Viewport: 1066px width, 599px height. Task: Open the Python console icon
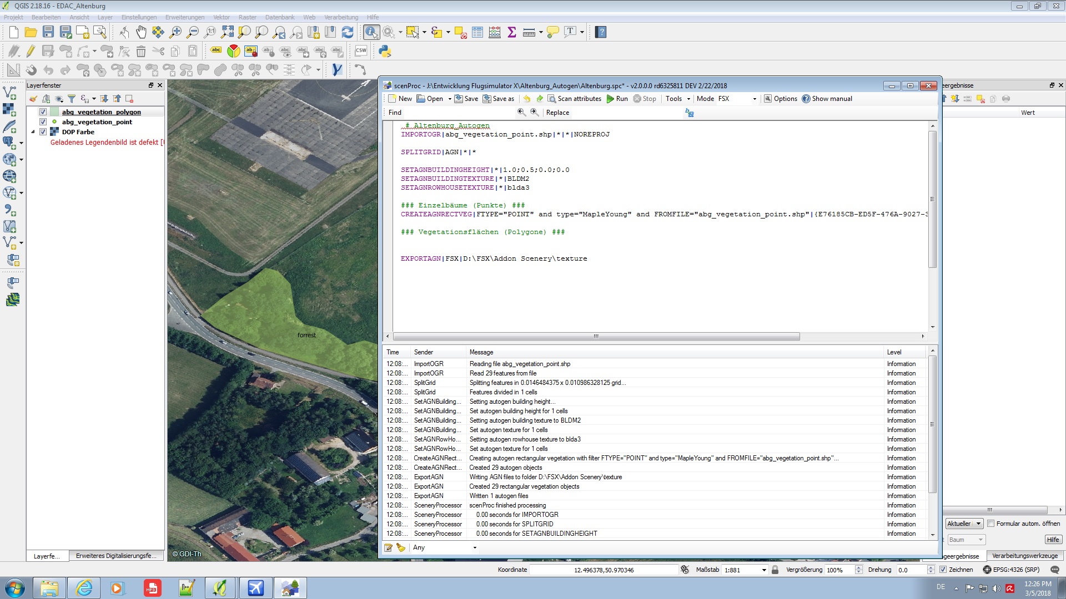click(x=385, y=52)
